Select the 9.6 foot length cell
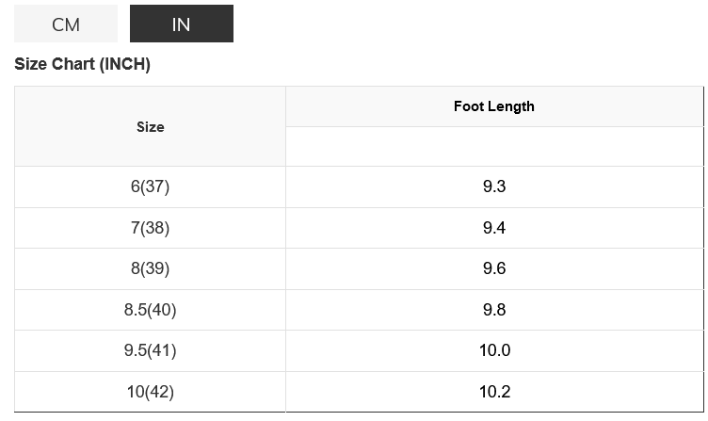Screen dimensions: 708x421 point(493,268)
